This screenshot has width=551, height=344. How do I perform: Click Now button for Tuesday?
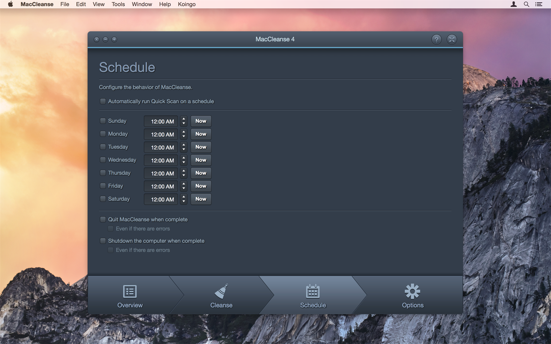[201, 147]
